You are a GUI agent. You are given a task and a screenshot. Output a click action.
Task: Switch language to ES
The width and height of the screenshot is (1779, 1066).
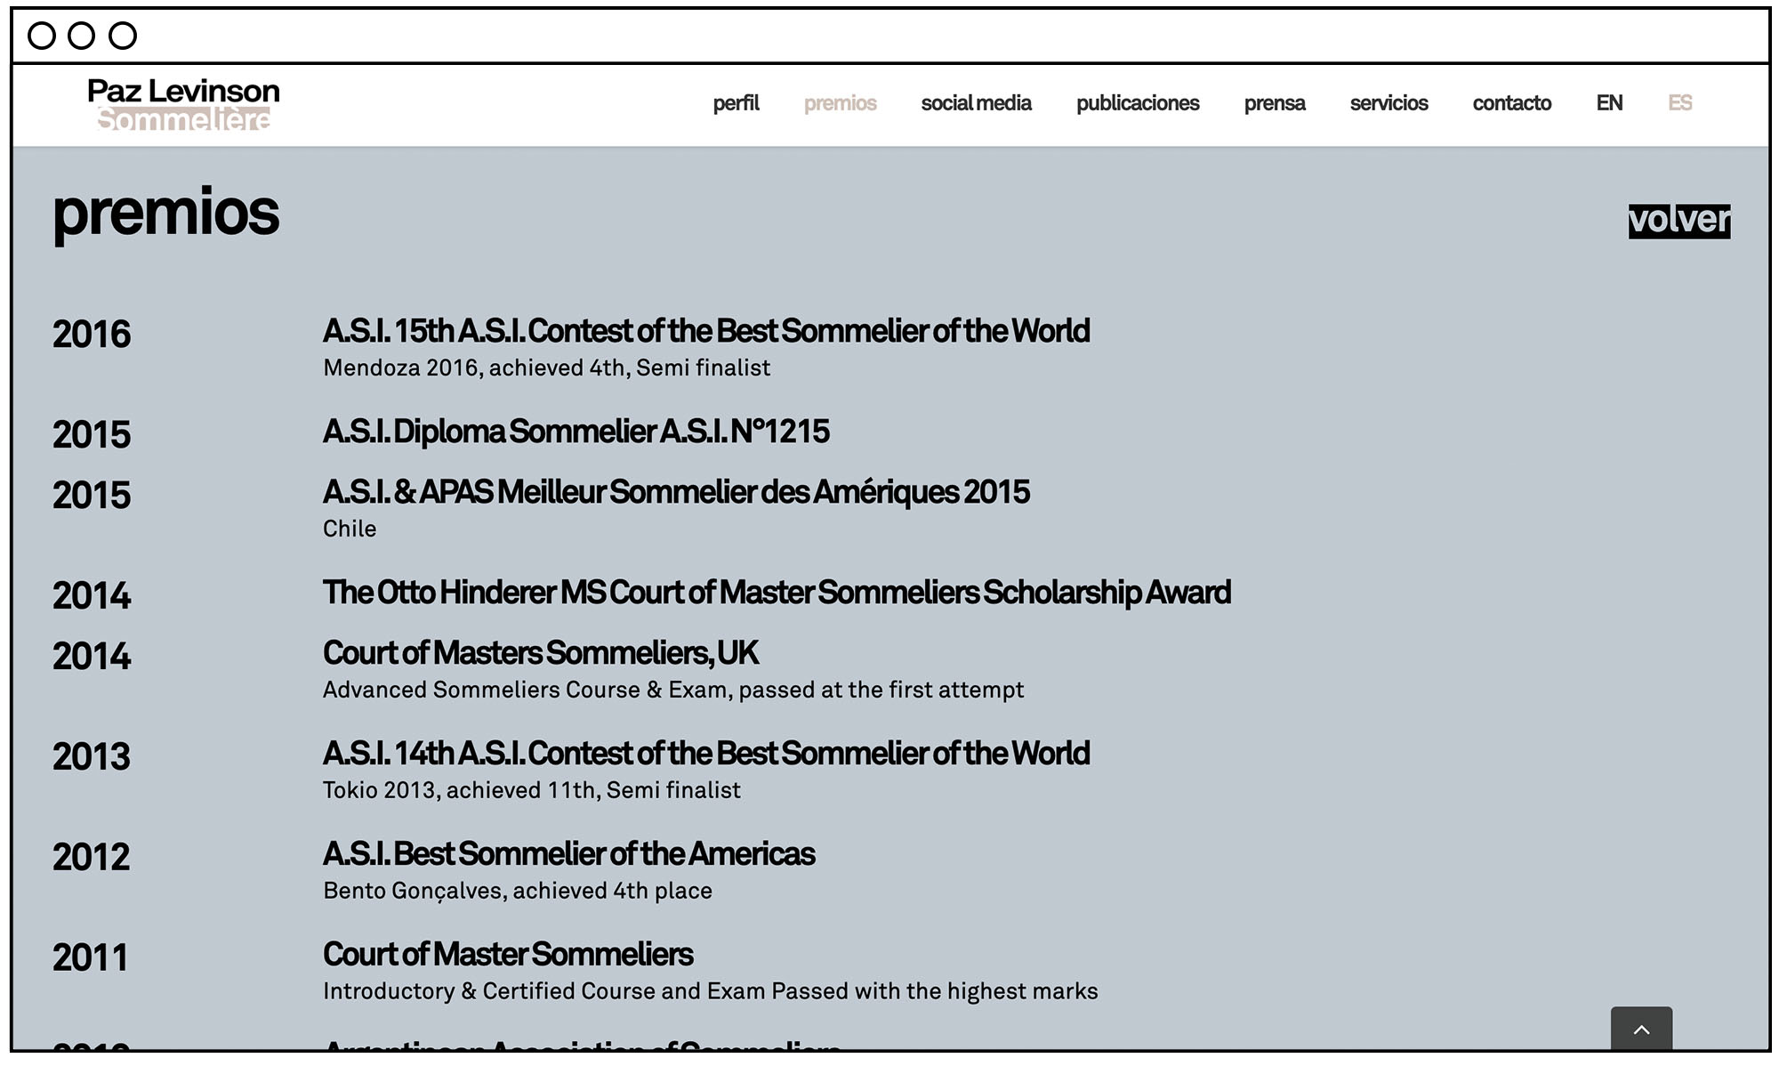[x=1679, y=103]
